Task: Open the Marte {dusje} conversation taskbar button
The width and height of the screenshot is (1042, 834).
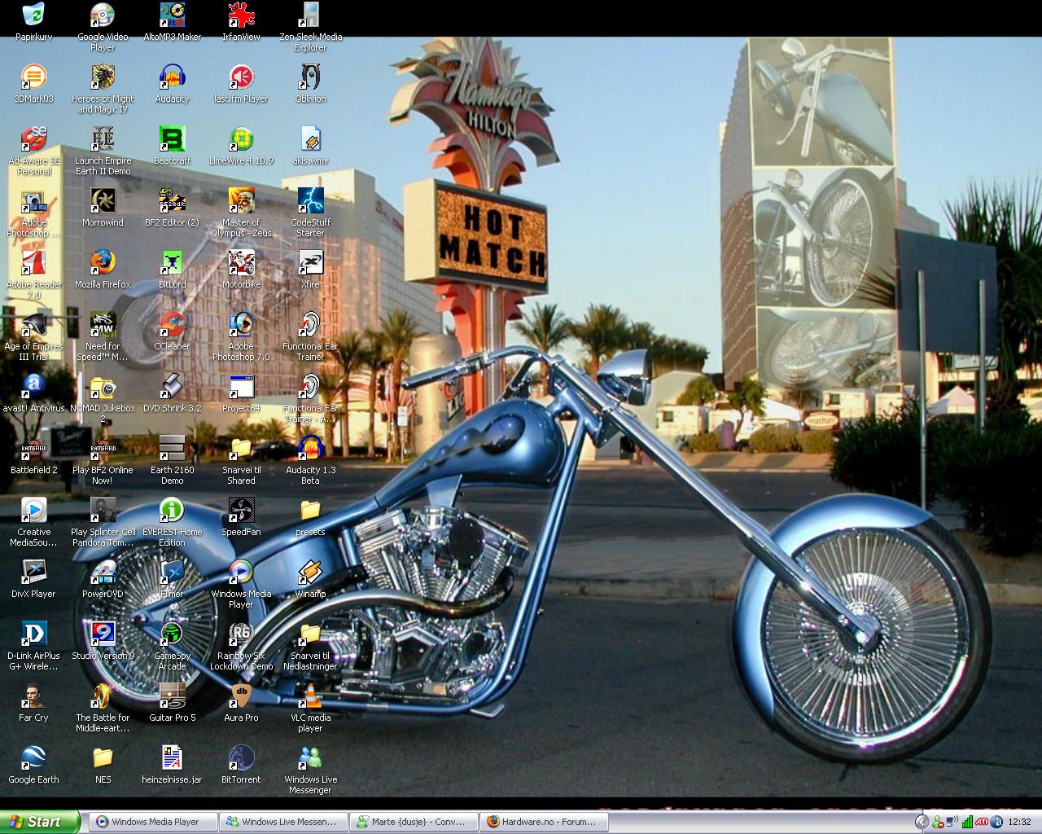Action: tap(414, 822)
